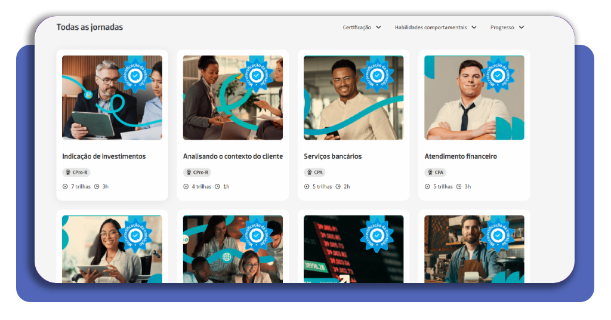Click the clock icon beside 2h
611x320 pixels.
(x=338, y=187)
